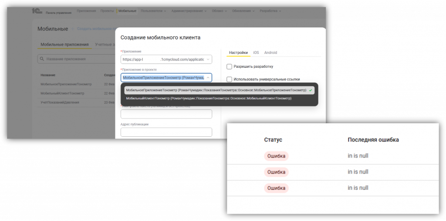Open the Мобильные menu item

(x=128, y=11)
